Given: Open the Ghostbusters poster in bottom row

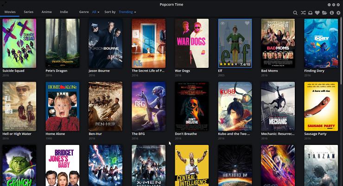Looking at the screenshot, I should pos(105,166).
